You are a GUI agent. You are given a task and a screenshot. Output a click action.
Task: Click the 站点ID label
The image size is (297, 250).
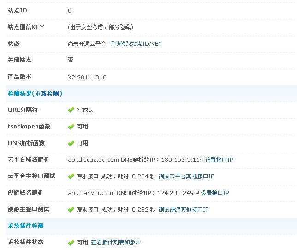pyautogui.click(x=17, y=11)
